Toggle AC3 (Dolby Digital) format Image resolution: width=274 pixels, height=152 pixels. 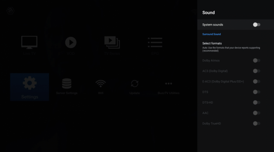[x=256, y=71]
